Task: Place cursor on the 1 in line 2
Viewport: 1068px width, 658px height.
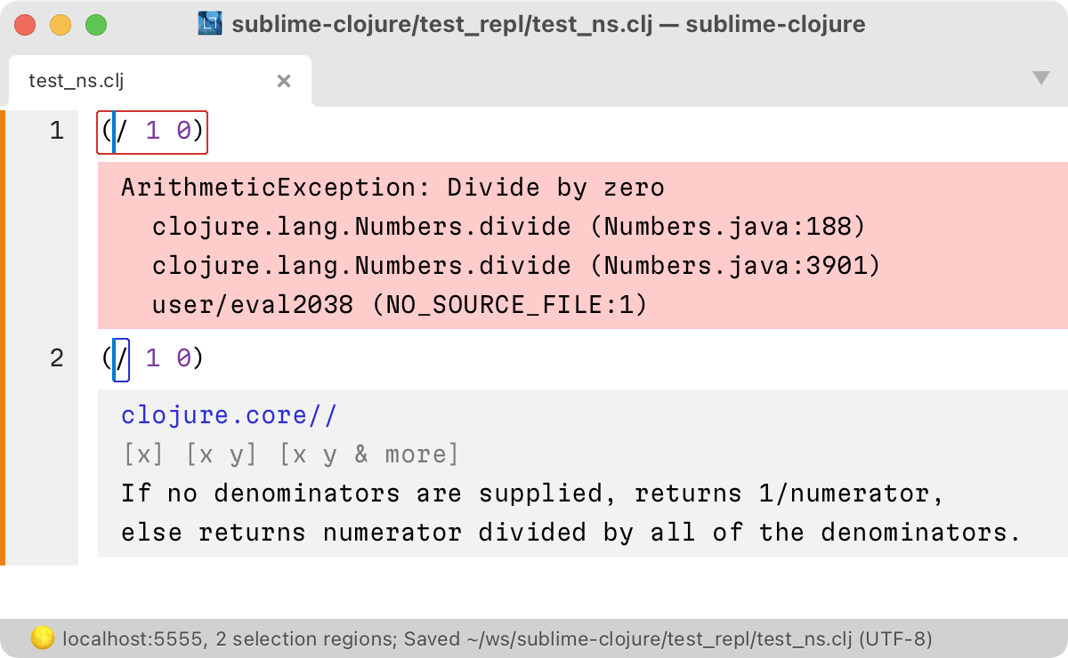Action: click(x=152, y=358)
